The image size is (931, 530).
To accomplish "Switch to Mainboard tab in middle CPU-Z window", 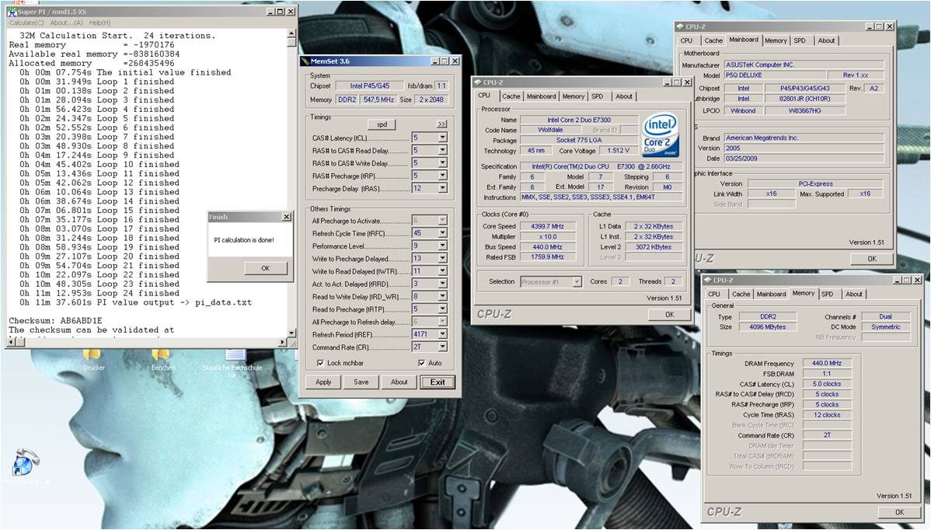I will [x=542, y=96].
